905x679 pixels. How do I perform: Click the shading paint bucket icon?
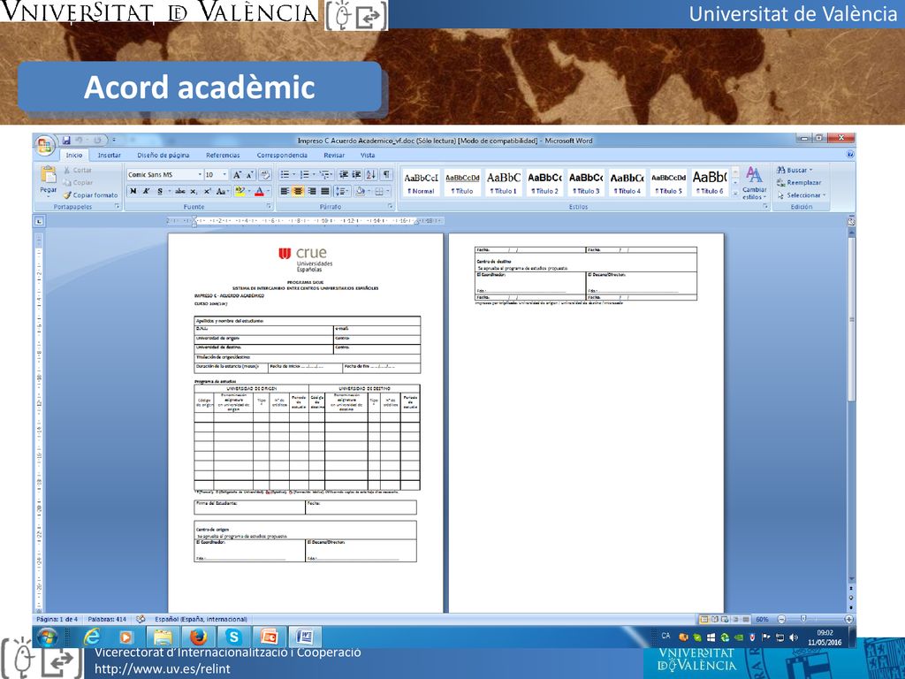(361, 191)
